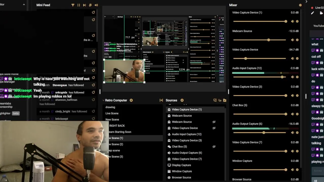Select Audio Output Capture (6) in Sources

(195, 153)
